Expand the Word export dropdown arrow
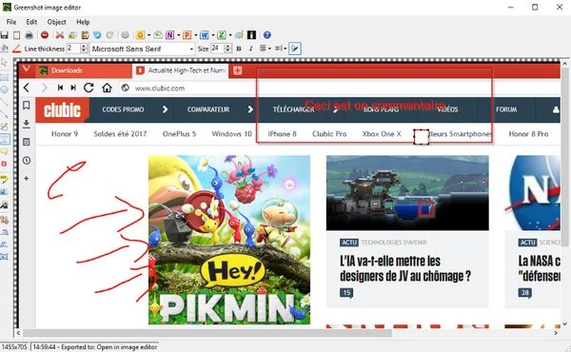Screen dimensions: 571x352 [213, 35]
